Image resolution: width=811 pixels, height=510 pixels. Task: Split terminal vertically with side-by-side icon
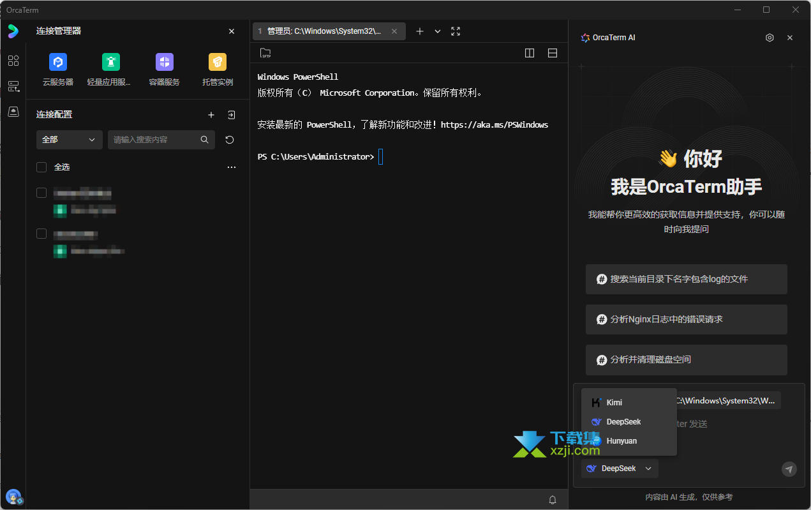pyautogui.click(x=530, y=53)
